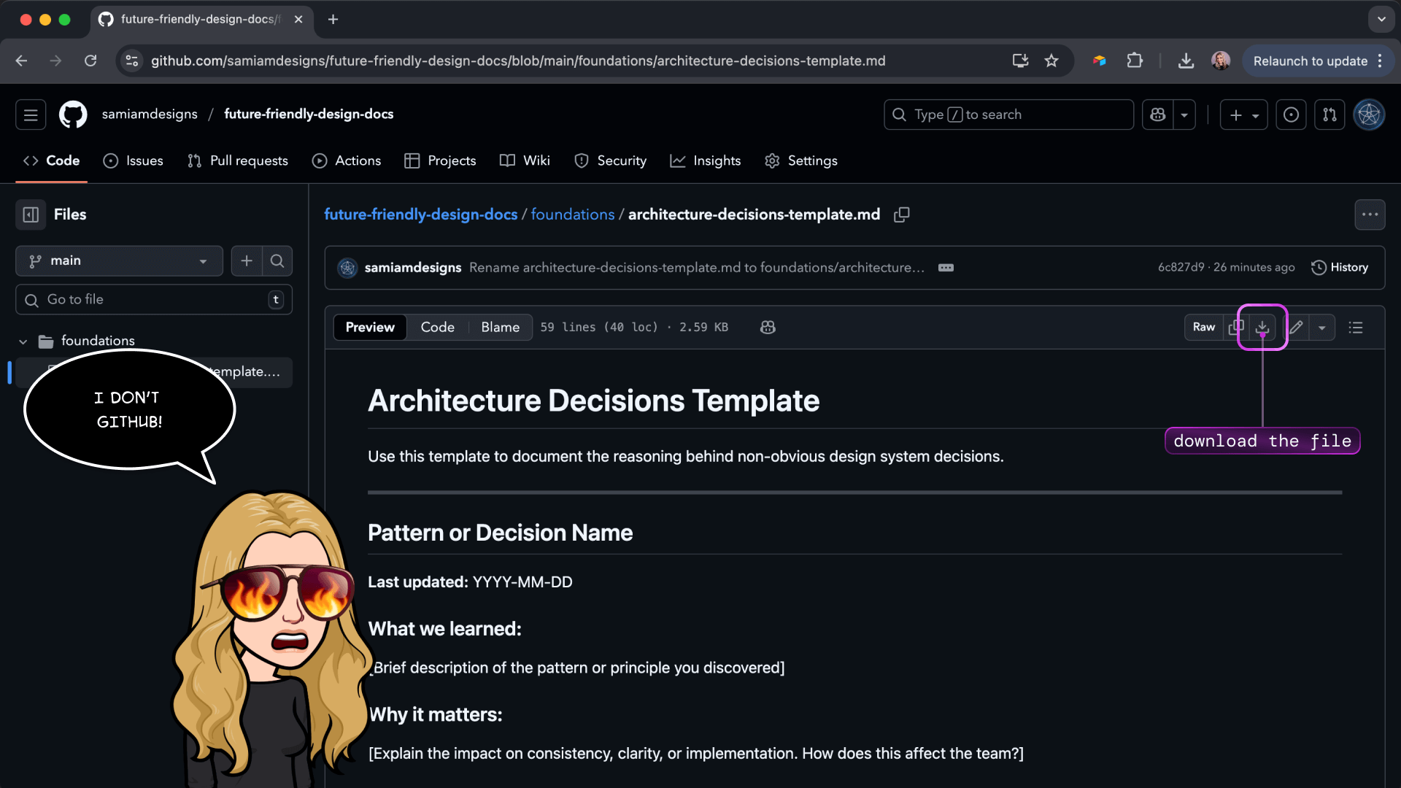This screenshot has width=1401, height=788.
Task: Switch to Blame view toggle
Action: pos(500,328)
